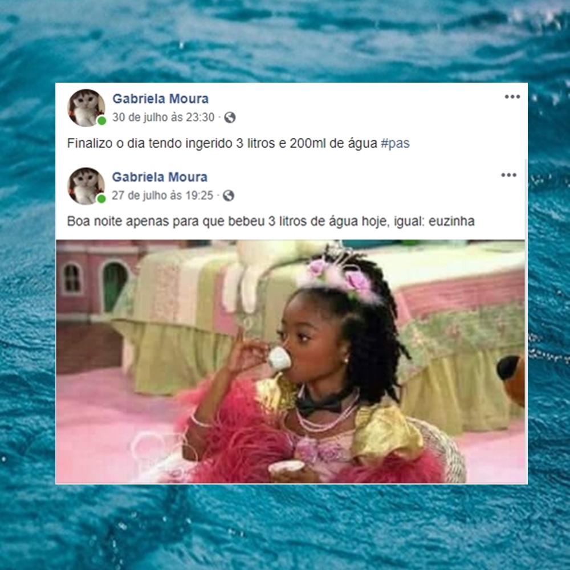Open the three-dot menu on 27 de julho post
Screen dimensions: 570x570
(508, 175)
